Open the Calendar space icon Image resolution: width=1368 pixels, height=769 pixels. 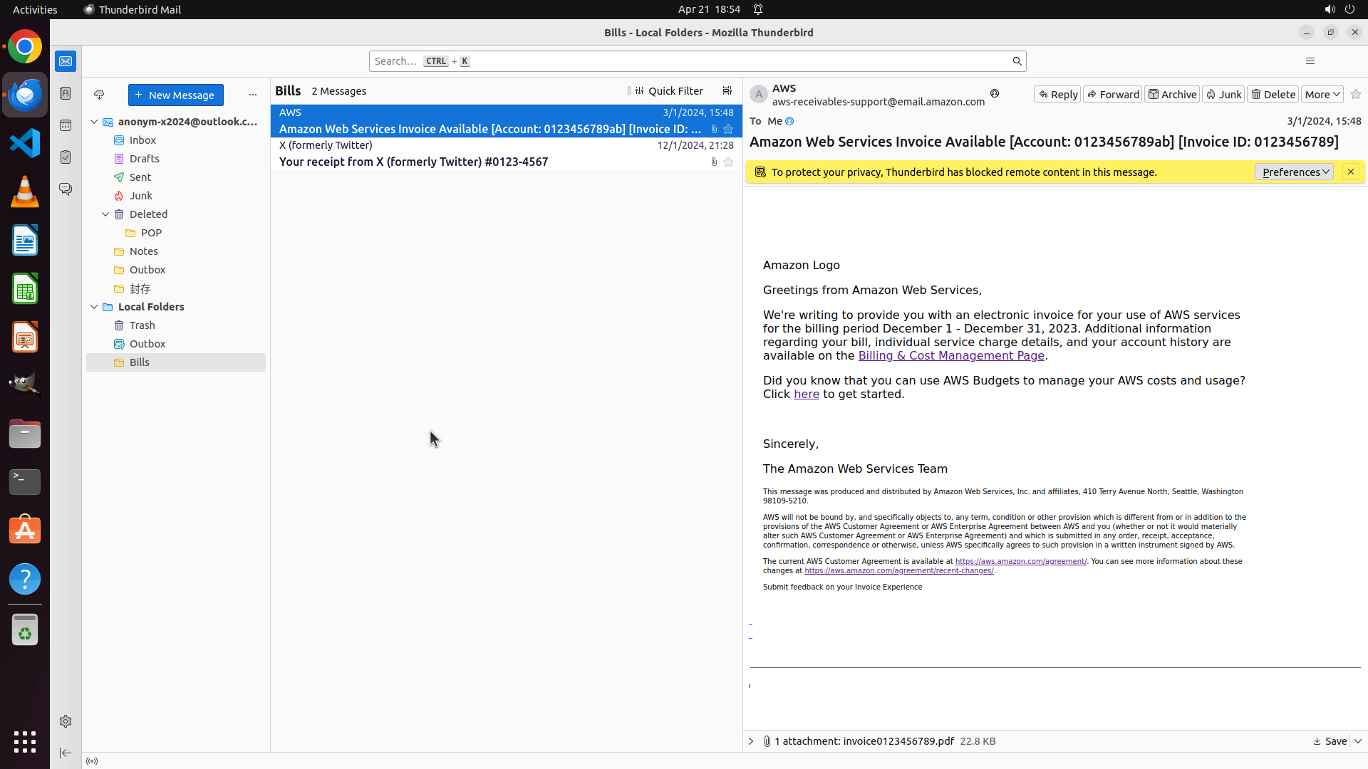[66, 125]
